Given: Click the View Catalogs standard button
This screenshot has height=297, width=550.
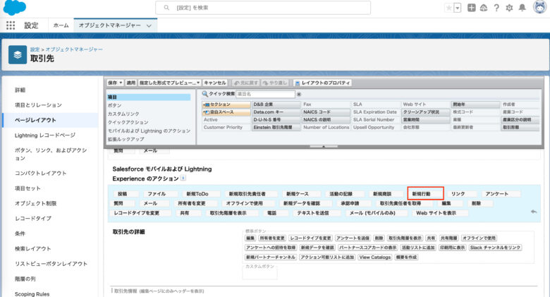Looking at the screenshot, I should [x=375, y=257].
